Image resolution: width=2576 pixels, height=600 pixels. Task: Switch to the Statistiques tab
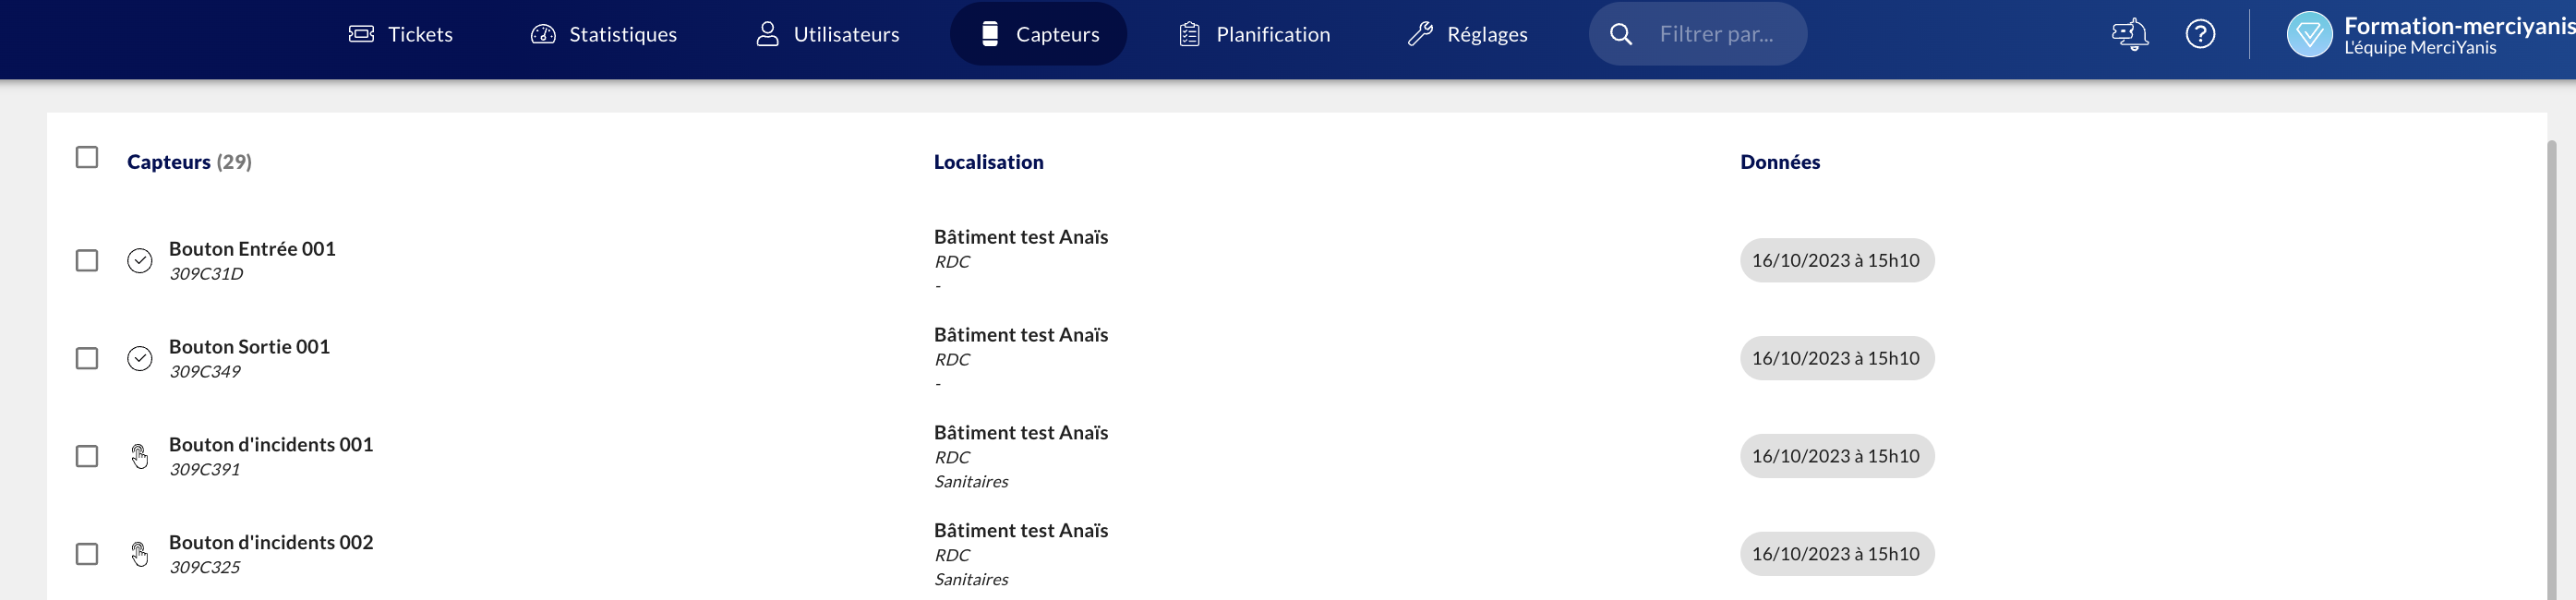point(603,34)
